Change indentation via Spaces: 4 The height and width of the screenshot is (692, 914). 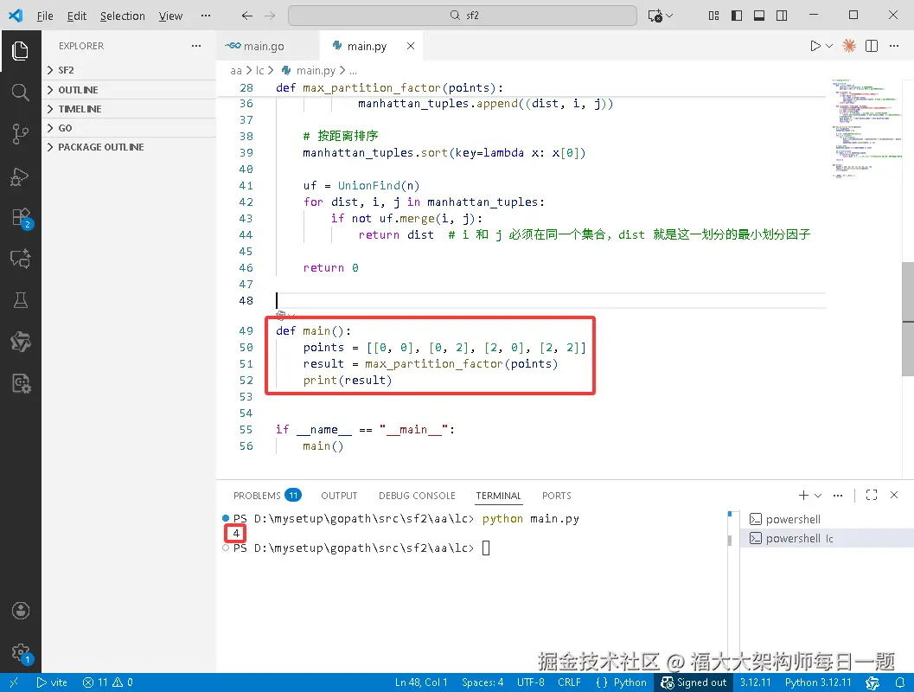(x=483, y=682)
